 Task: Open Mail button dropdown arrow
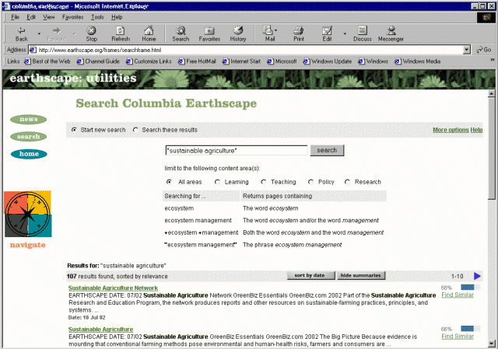point(275,30)
